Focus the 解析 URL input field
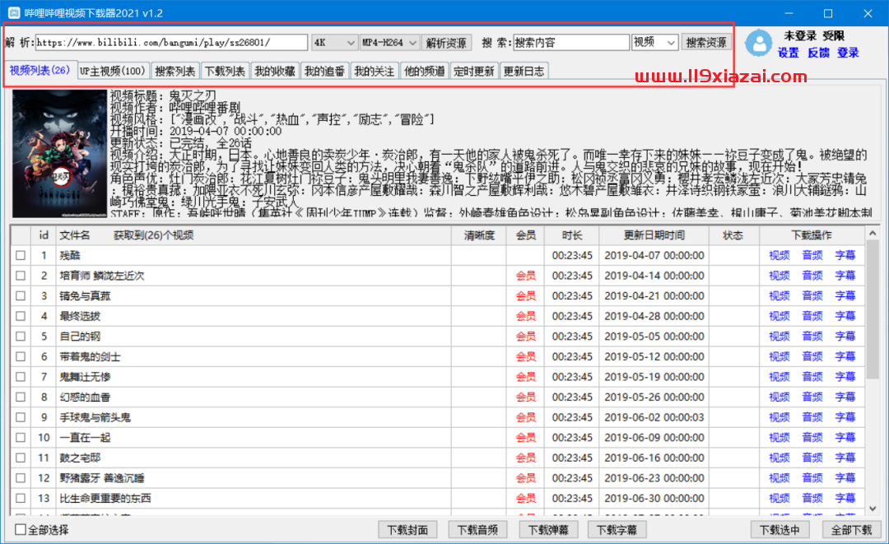 click(x=171, y=43)
